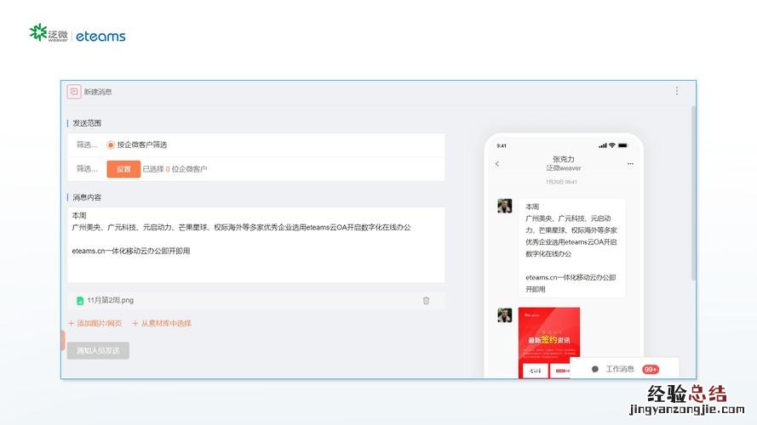This screenshot has width=757, height=425.
Task: Click the eteams logo text
Action: pos(100,37)
